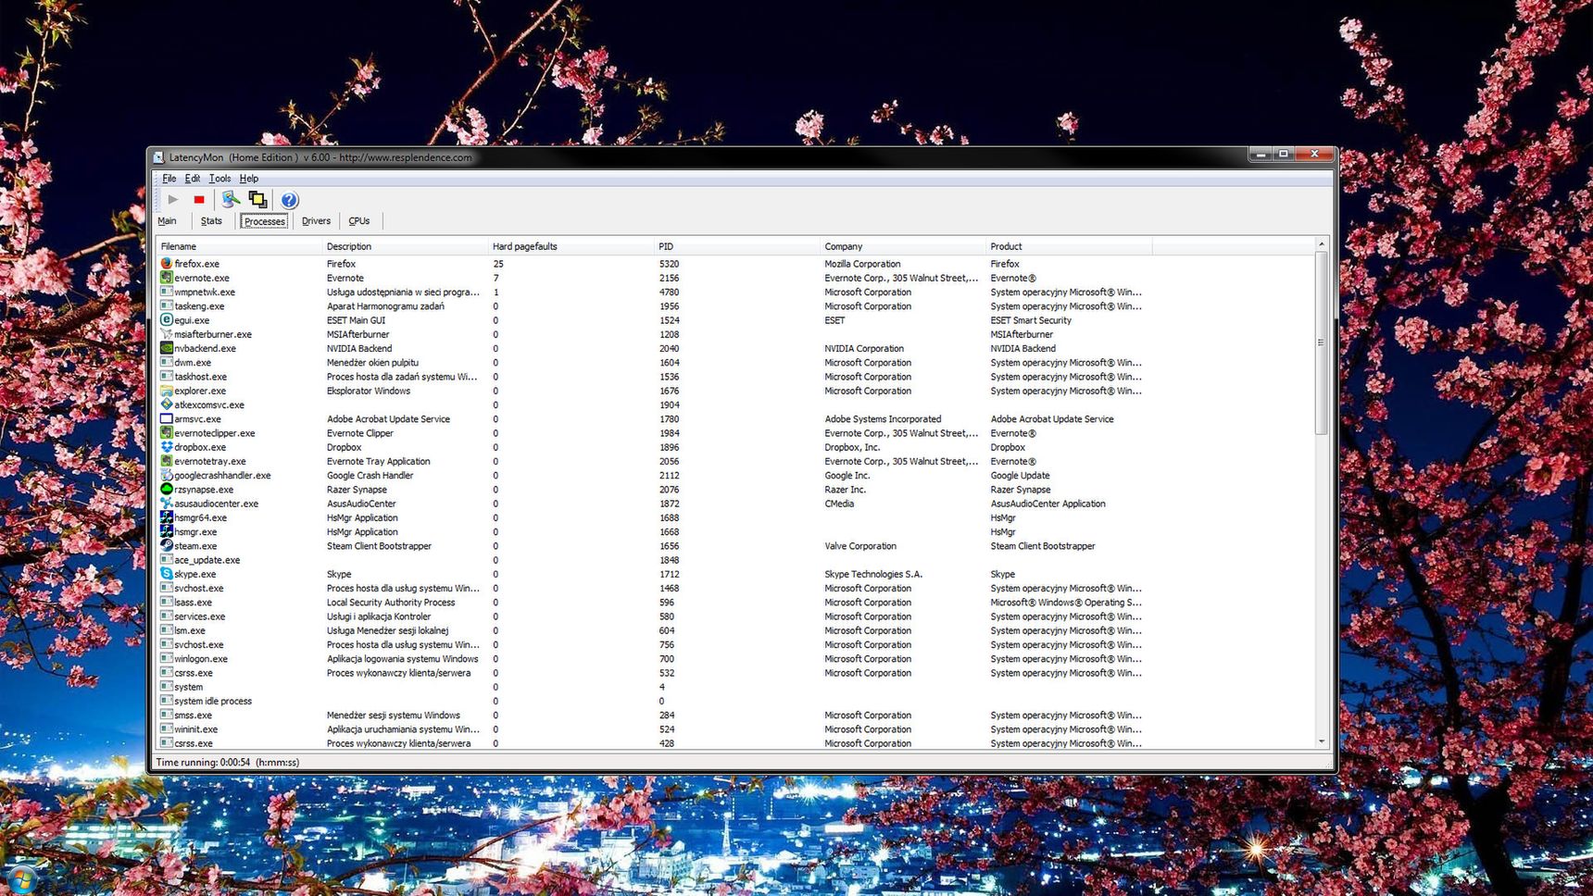Click the Valve Corporation company cell
This screenshot has height=896, width=1593.
coord(860,546)
